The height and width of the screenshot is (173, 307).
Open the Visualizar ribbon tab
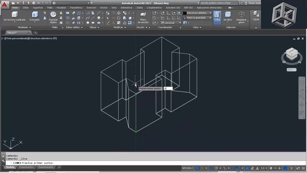[x=61, y=8]
